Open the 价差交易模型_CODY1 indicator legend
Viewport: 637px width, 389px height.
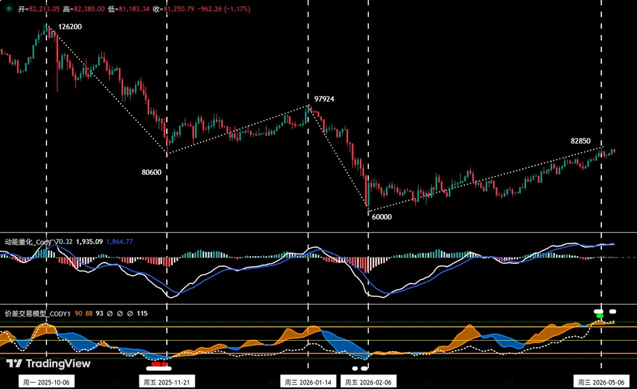tap(38, 313)
